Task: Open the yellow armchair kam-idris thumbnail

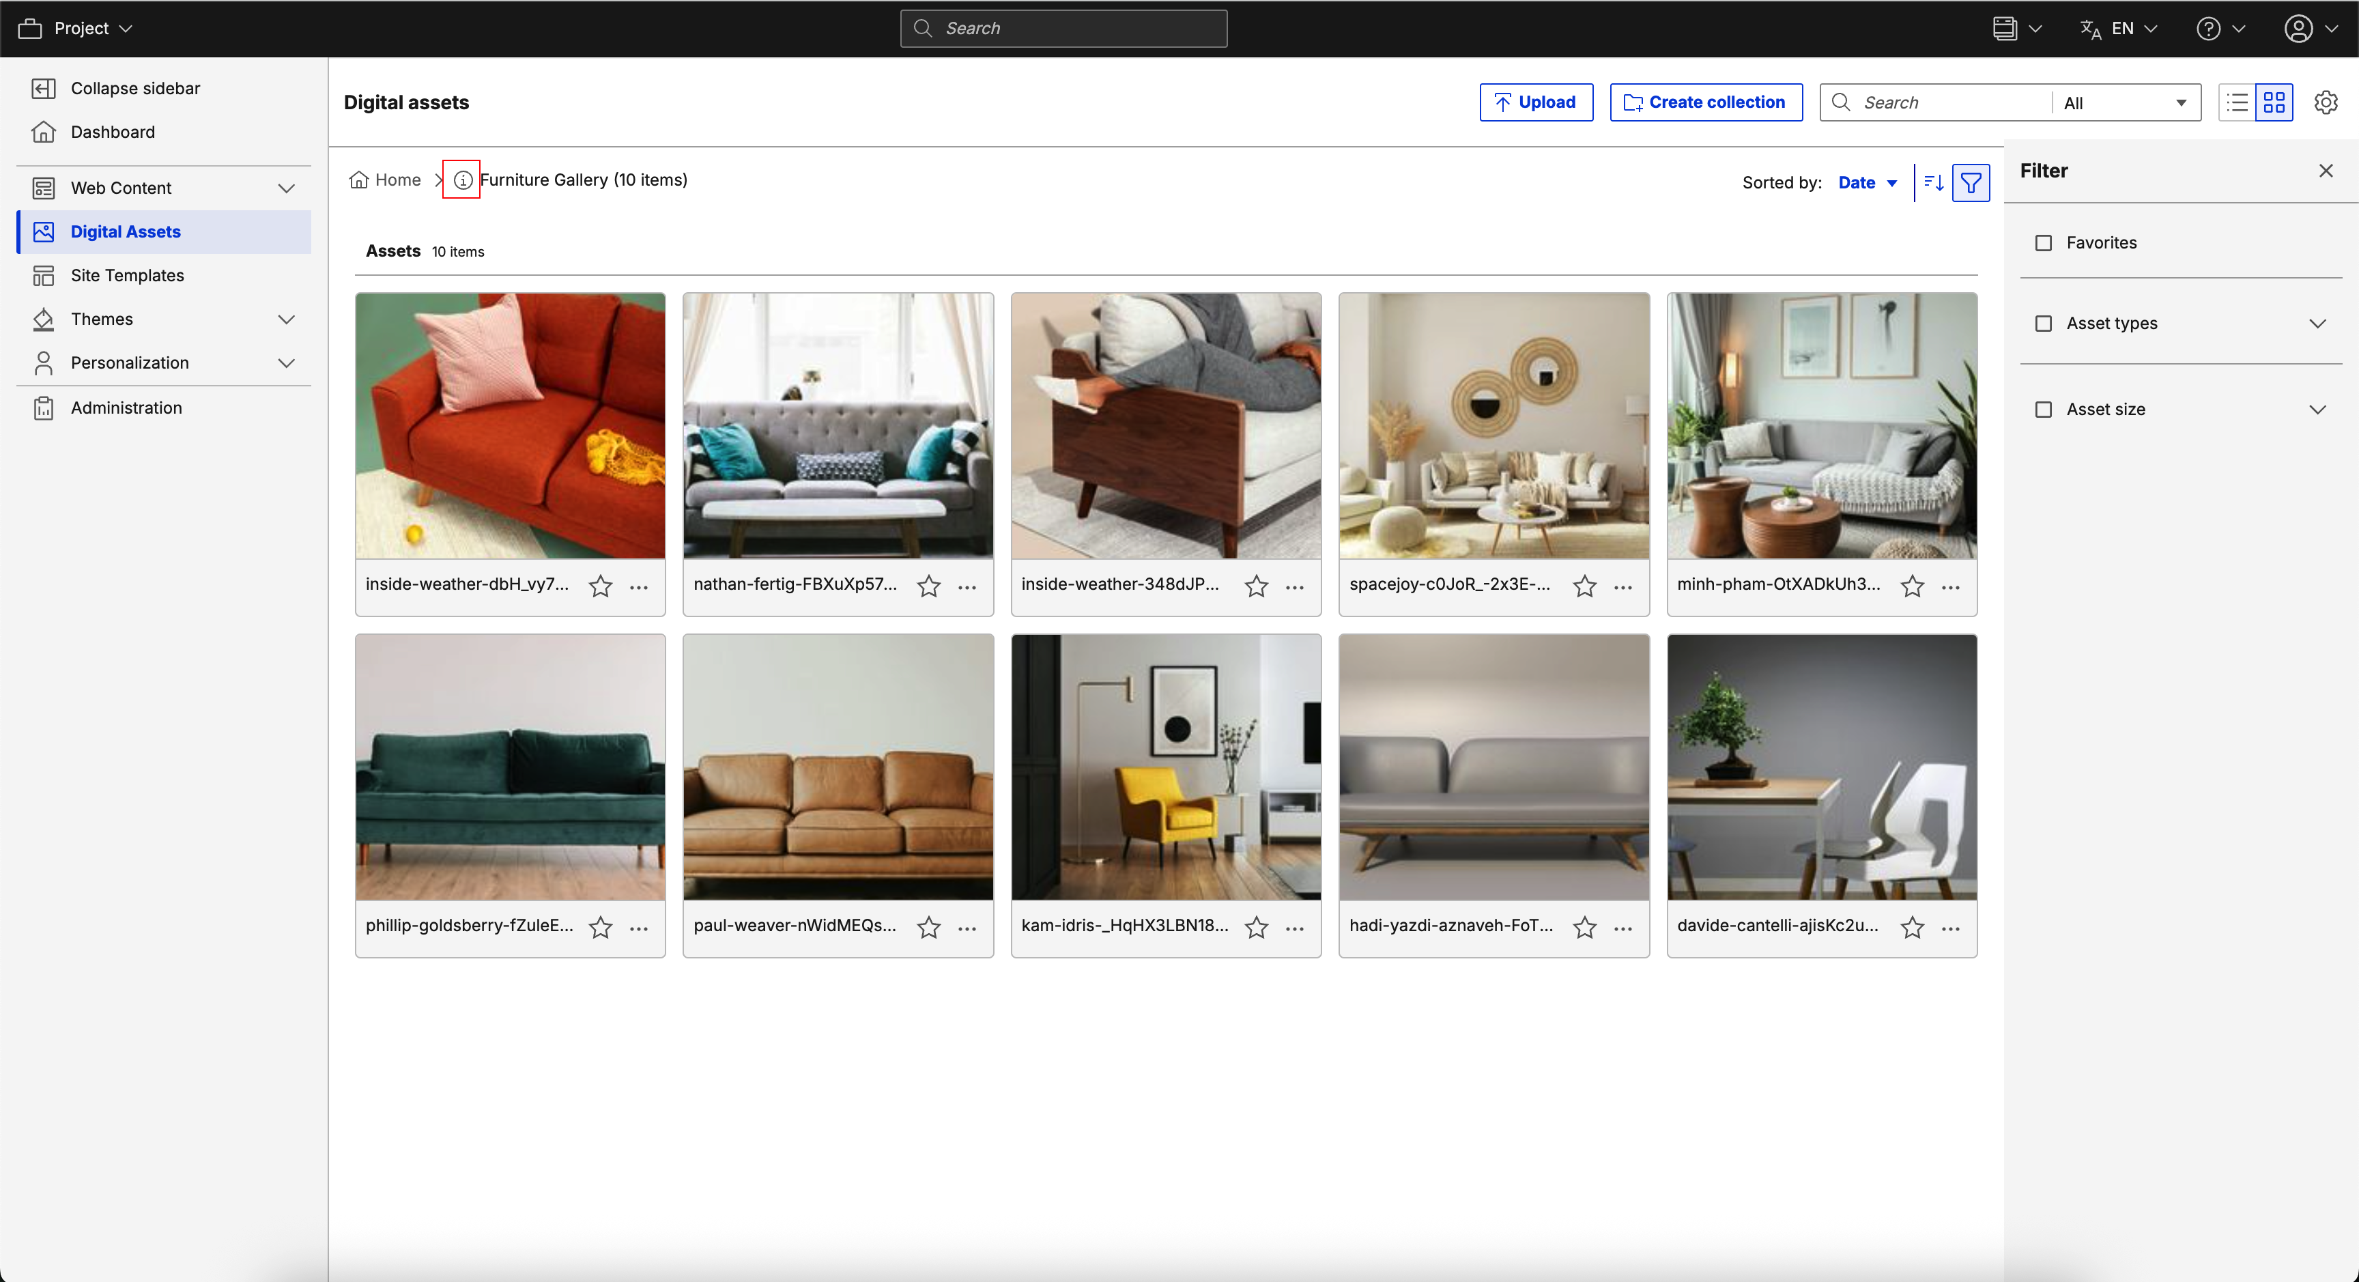Action: coord(1165,767)
